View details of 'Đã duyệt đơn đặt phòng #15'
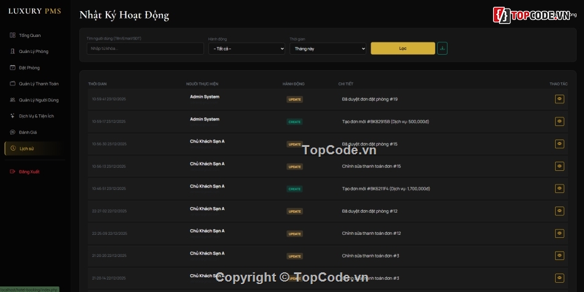Screen dimensions: 584x292 (559, 144)
